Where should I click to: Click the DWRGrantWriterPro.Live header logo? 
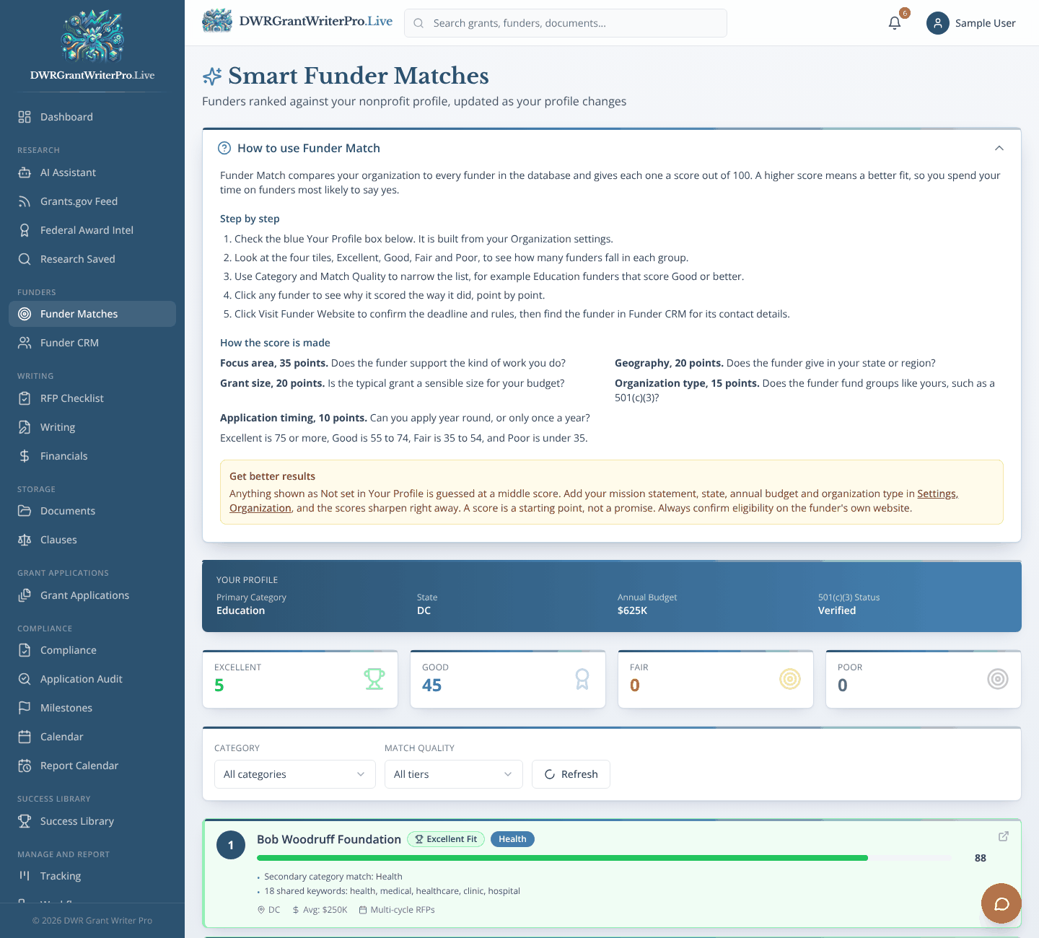point(297,21)
